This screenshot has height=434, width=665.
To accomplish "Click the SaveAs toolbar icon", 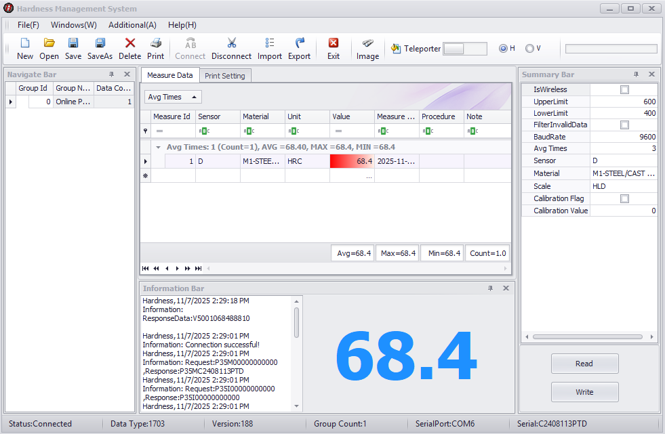I will (x=100, y=43).
